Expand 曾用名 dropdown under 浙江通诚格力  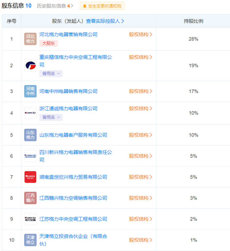(x=51, y=117)
